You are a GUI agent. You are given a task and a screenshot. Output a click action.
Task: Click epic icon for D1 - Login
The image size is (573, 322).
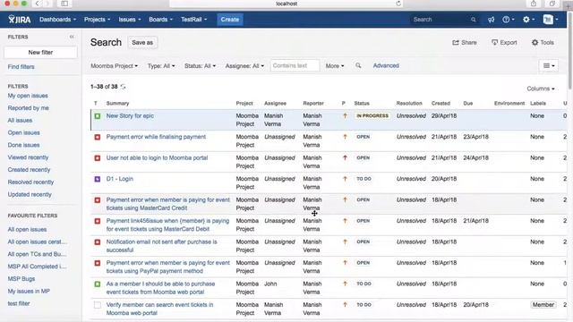pos(98,179)
